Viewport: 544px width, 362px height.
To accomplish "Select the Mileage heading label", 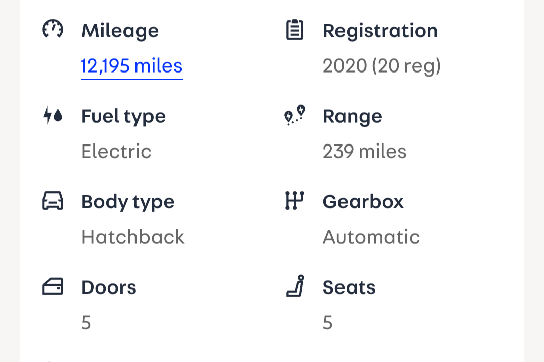I will tap(120, 31).
